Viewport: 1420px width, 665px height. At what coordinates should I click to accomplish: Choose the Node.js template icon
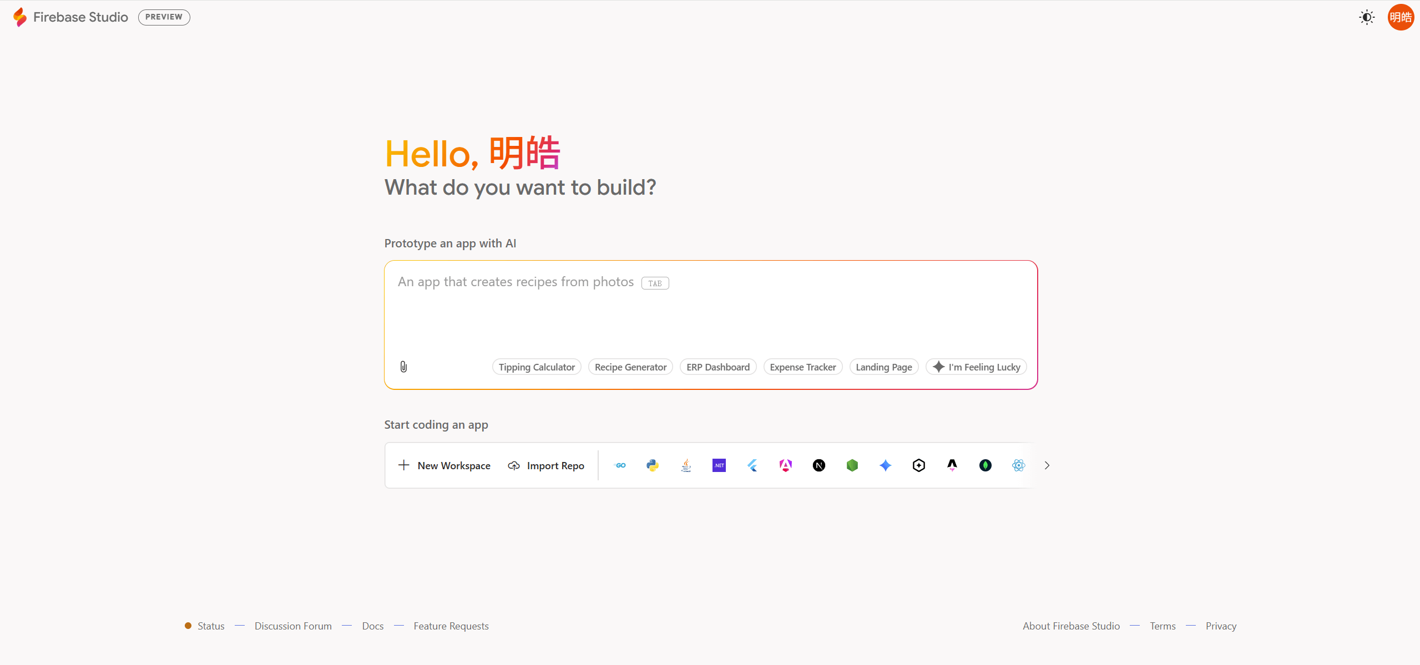(x=852, y=465)
